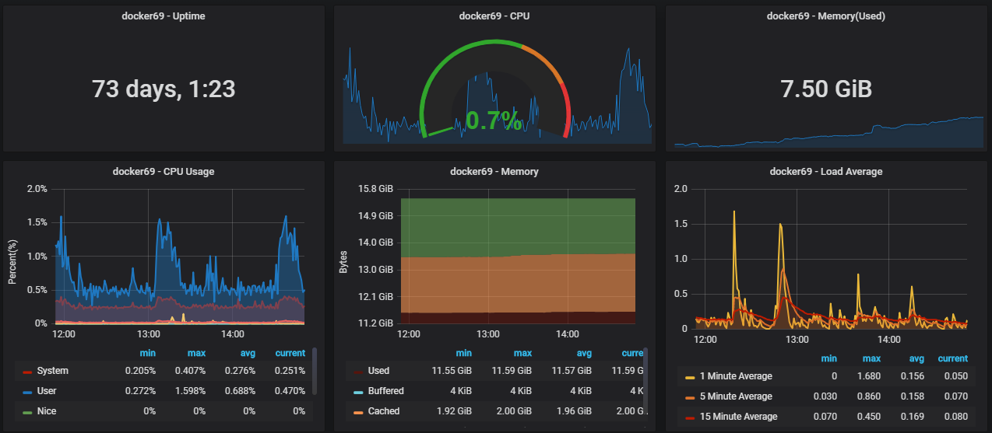Screen dimensions: 992x433
Task: Click the User avg value 0.688%
Action: (242, 390)
